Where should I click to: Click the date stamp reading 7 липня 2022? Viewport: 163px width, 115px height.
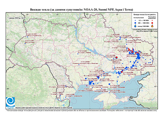coord(17,18)
